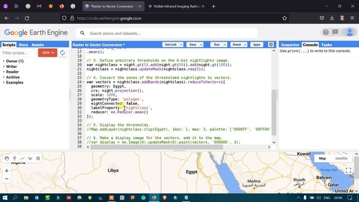Switch to the Assets tab

tap(38, 45)
